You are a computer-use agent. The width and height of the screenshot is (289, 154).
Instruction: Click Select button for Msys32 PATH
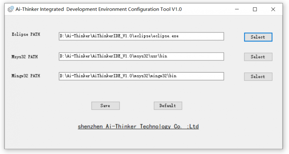coord(258,57)
